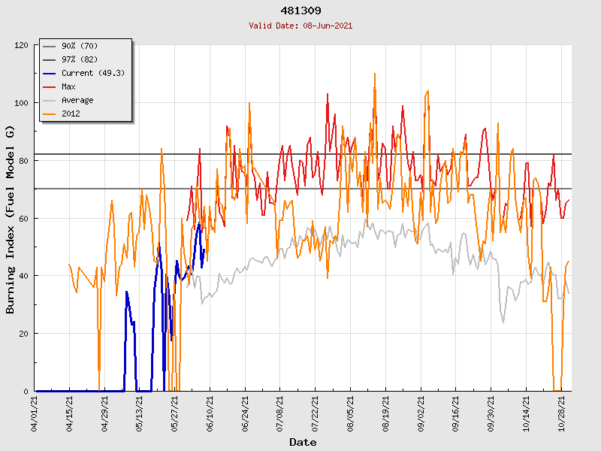Click the Current (49.3) legend label

tap(92, 74)
